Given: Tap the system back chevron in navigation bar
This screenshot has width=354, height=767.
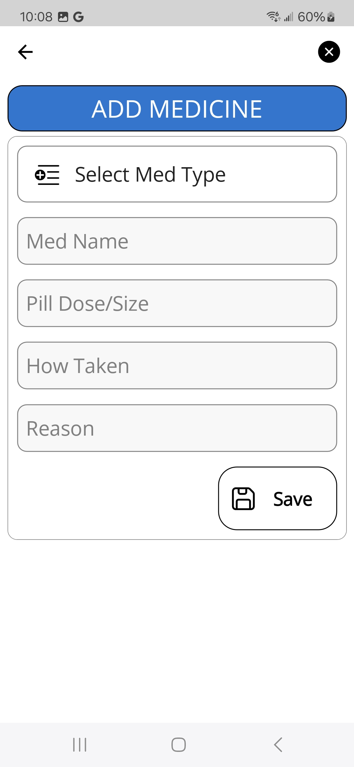Looking at the screenshot, I should [x=278, y=745].
